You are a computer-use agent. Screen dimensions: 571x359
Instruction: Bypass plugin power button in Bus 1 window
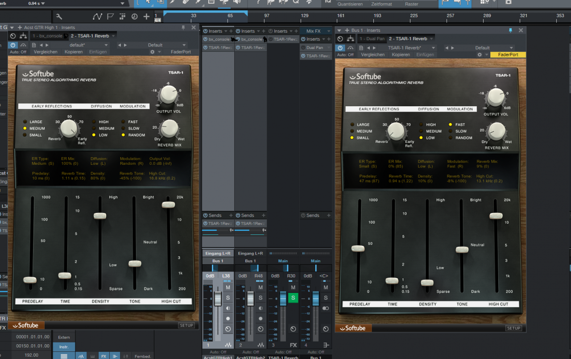(x=340, y=48)
